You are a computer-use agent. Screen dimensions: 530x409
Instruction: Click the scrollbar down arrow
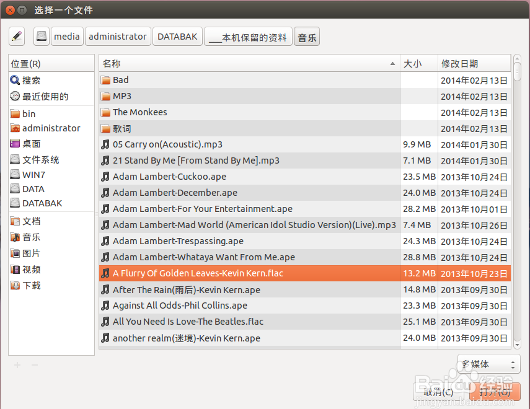pyautogui.click(x=517, y=345)
